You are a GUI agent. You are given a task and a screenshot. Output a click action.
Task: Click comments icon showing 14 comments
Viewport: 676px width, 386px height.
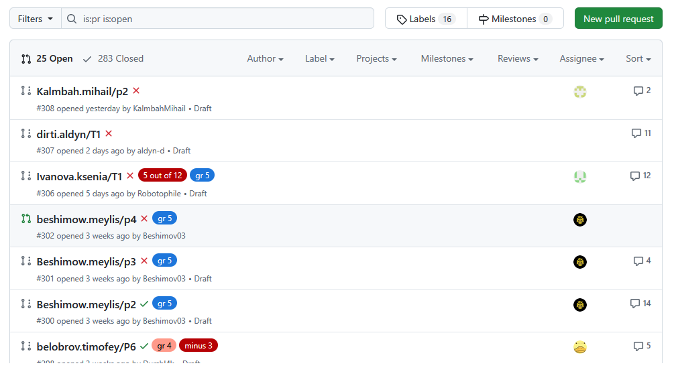(636, 304)
